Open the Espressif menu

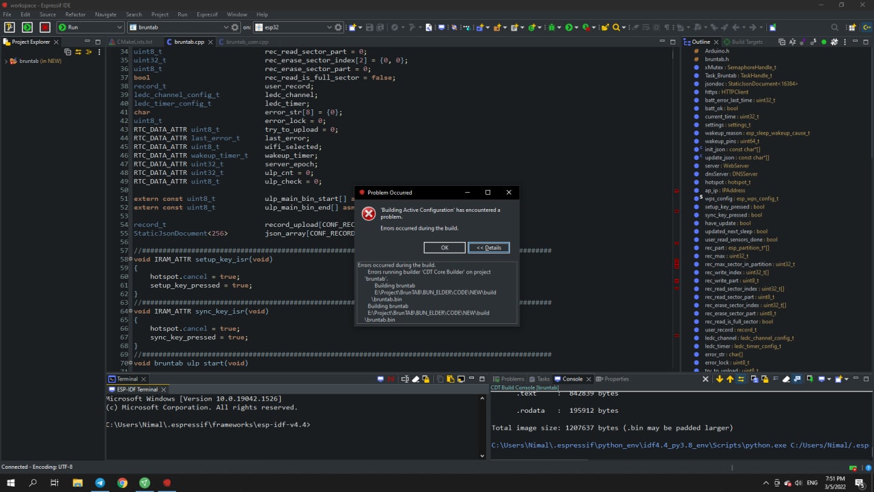pyautogui.click(x=206, y=14)
